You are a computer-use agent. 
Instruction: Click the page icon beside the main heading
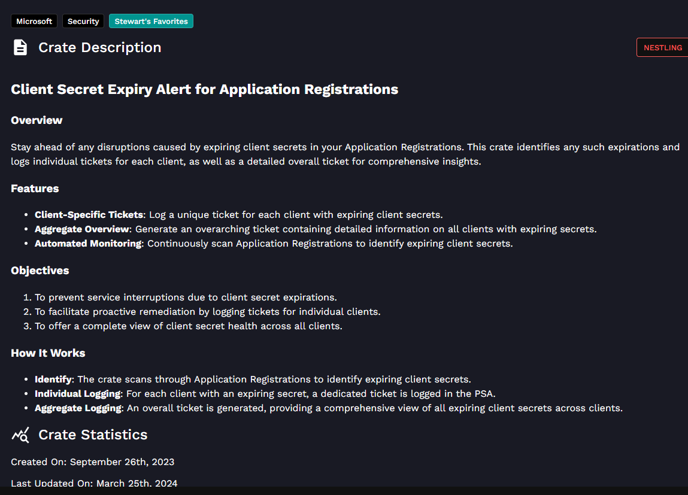point(20,47)
